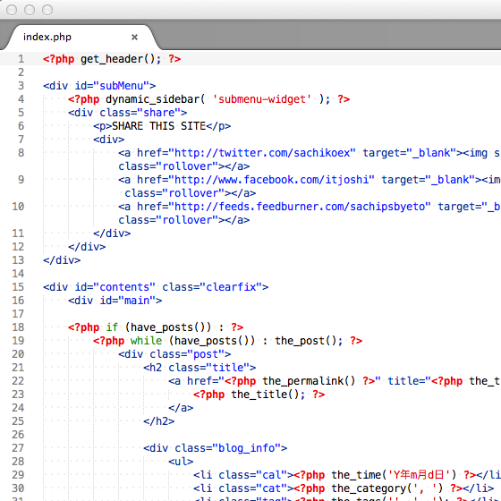The image size is (501, 501).
Task: Click the "cal" class value
Action: tap(272, 475)
